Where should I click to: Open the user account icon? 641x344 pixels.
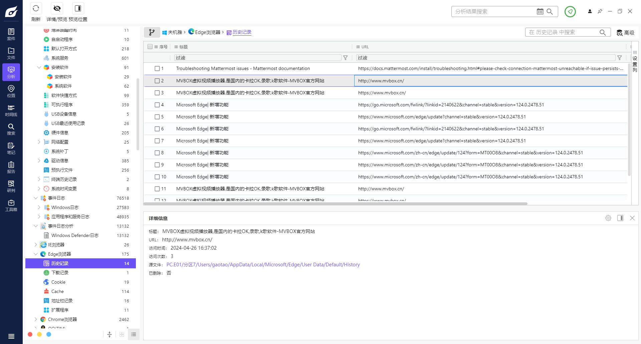(590, 11)
